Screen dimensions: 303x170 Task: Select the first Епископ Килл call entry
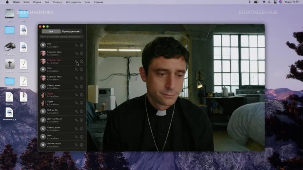click(57, 53)
